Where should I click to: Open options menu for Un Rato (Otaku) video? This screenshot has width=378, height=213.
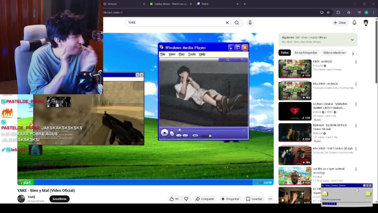(356, 104)
